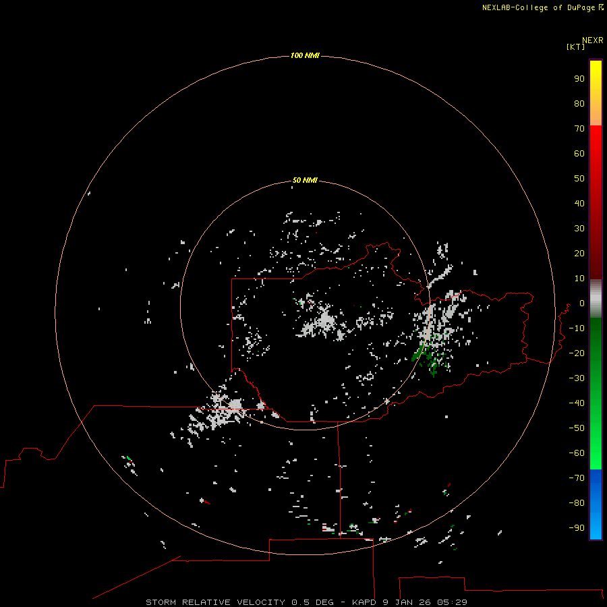The image size is (607, 607).
Task: Click the 30 value on the velocity scale
Action: [x=579, y=229]
